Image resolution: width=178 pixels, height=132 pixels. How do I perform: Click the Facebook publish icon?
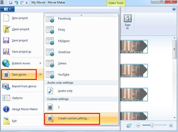50,19
